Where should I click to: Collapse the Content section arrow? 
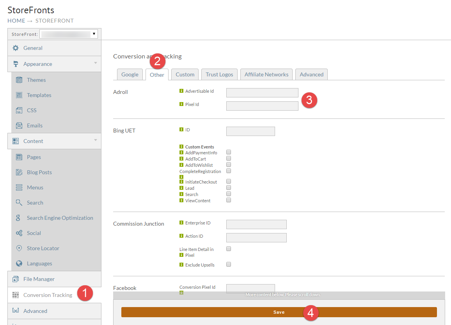pyautogui.click(x=96, y=140)
